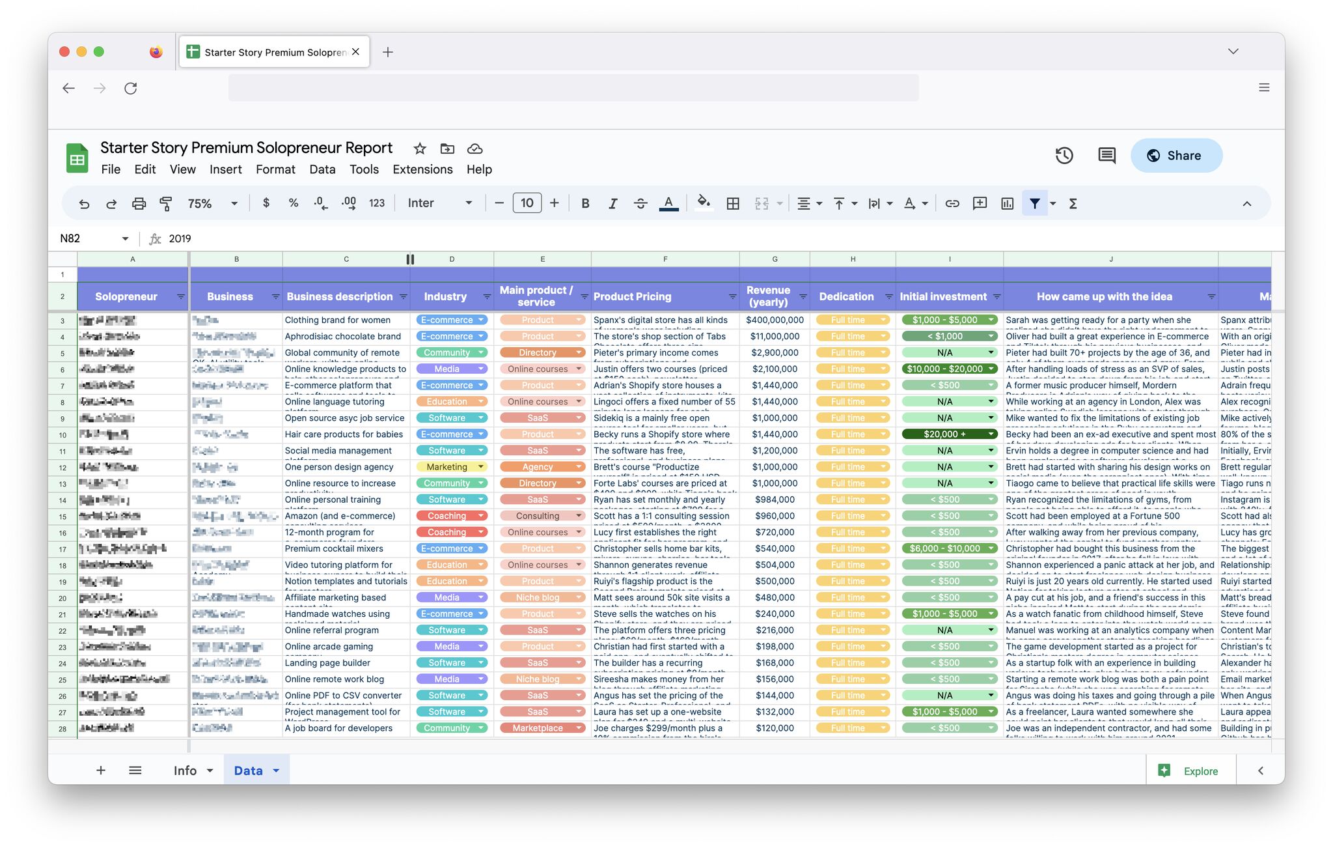This screenshot has width=1333, height=848.
Task: Click the borders grid icon
Action: [x=733, y=204]
